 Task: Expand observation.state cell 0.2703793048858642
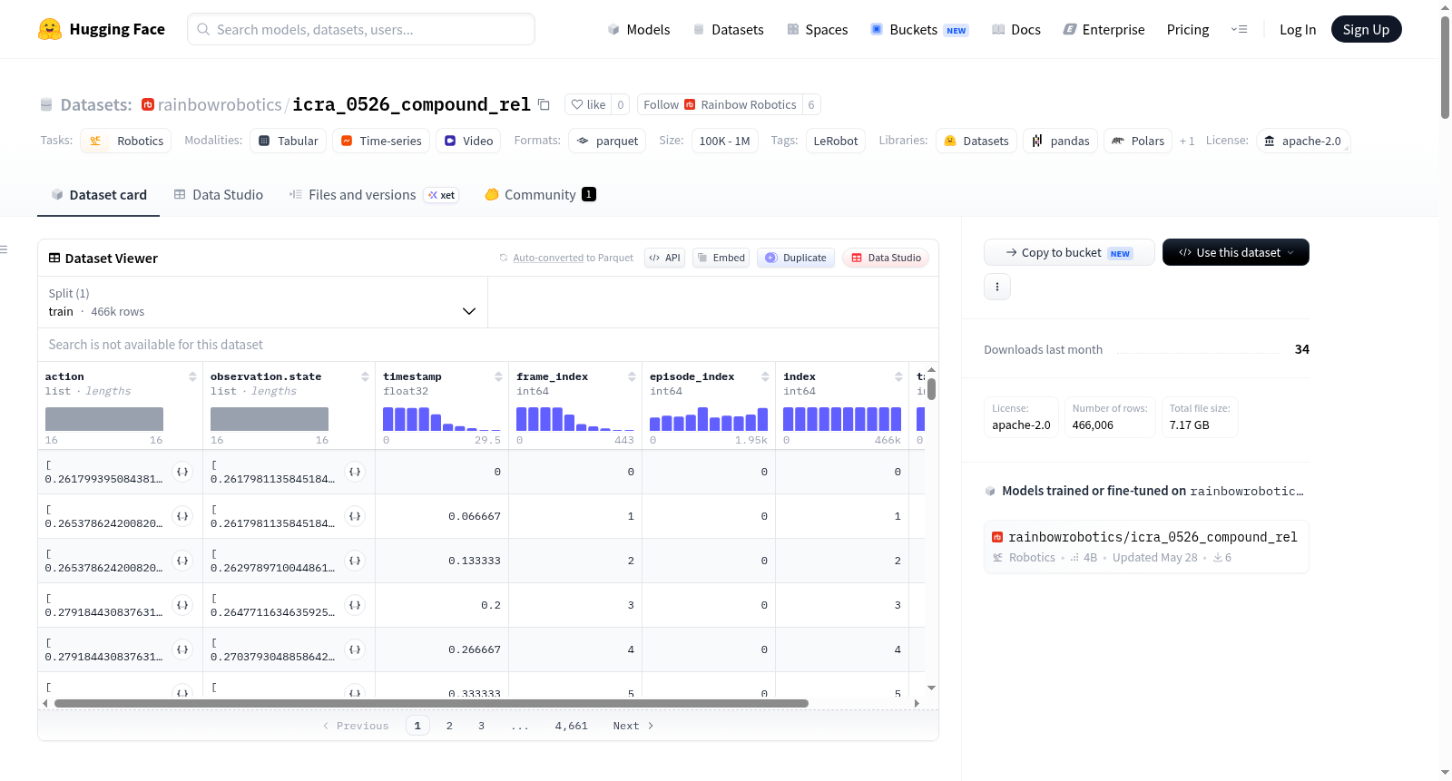(355, 649)
